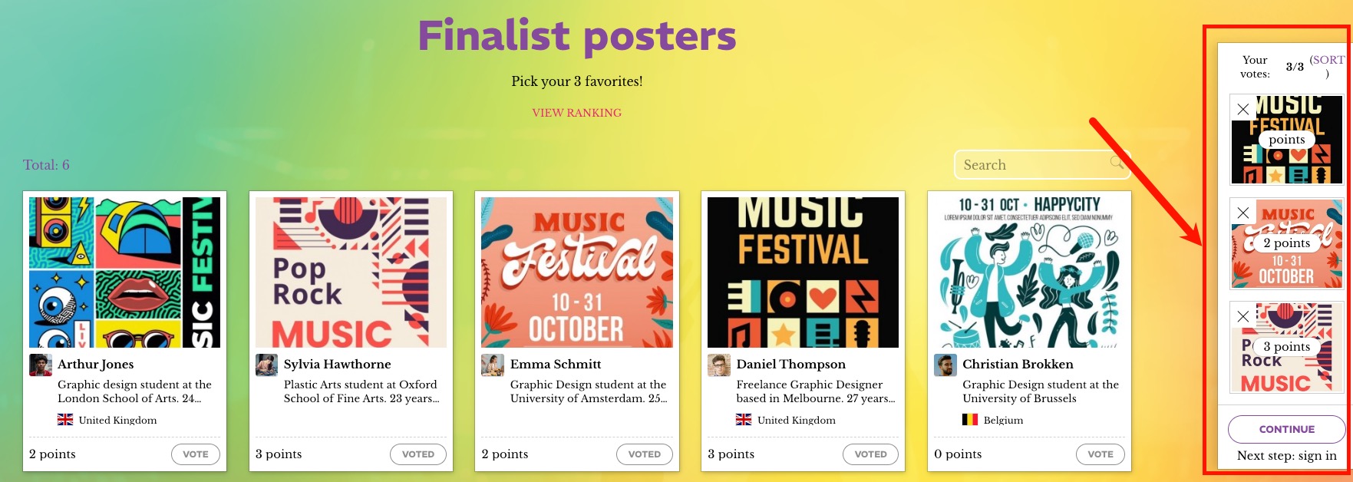Open Arthur Jones's profile avatar

pos(40,365)
